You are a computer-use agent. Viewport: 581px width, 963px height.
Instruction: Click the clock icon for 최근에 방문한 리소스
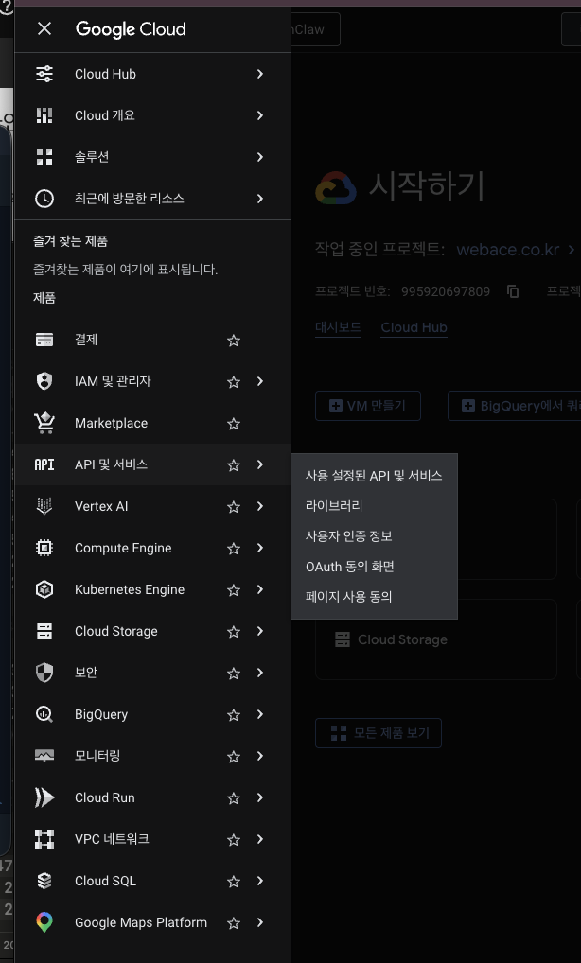(44, 199)
